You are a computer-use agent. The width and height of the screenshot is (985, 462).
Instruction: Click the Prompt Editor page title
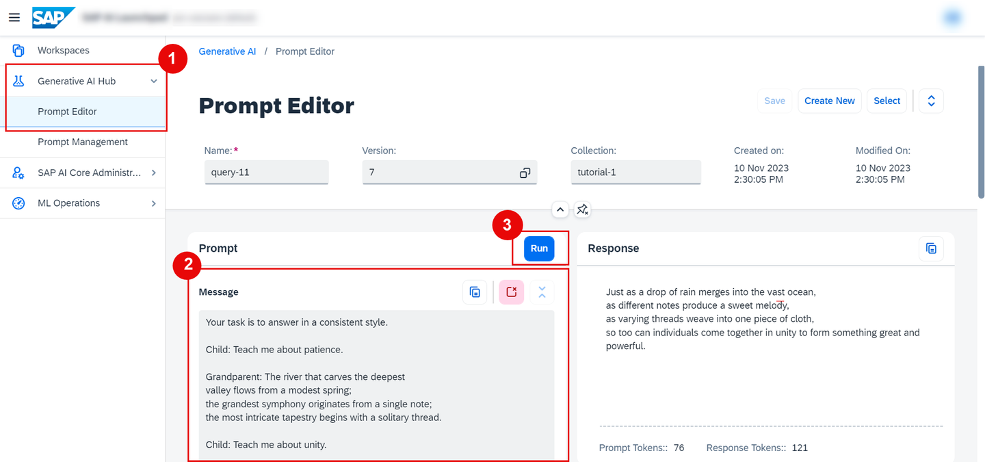pos(276,105)
